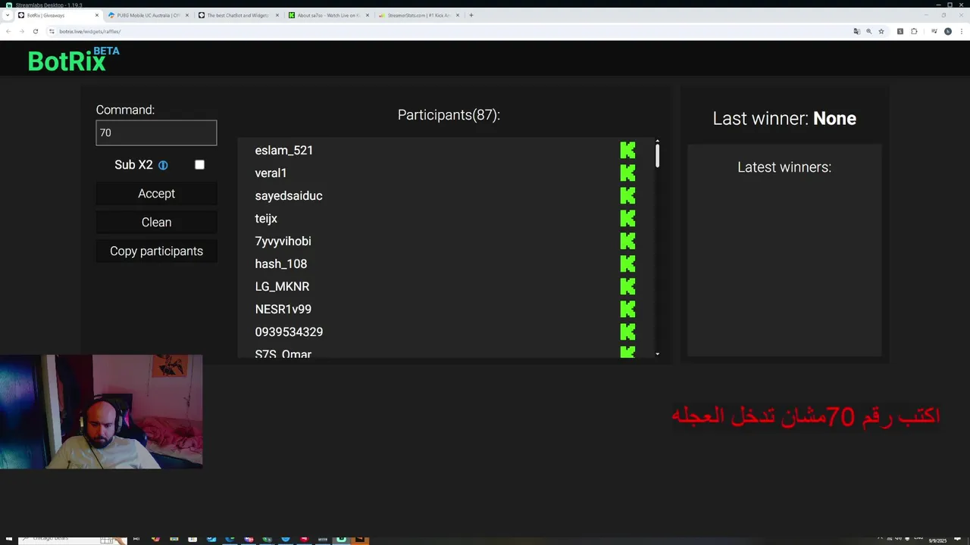Click Copy participants button
The image size is (970, 545).
coord(156,251)
